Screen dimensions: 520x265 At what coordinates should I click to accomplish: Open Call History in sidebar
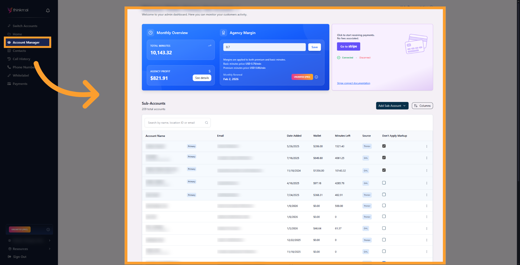(21, 59)
